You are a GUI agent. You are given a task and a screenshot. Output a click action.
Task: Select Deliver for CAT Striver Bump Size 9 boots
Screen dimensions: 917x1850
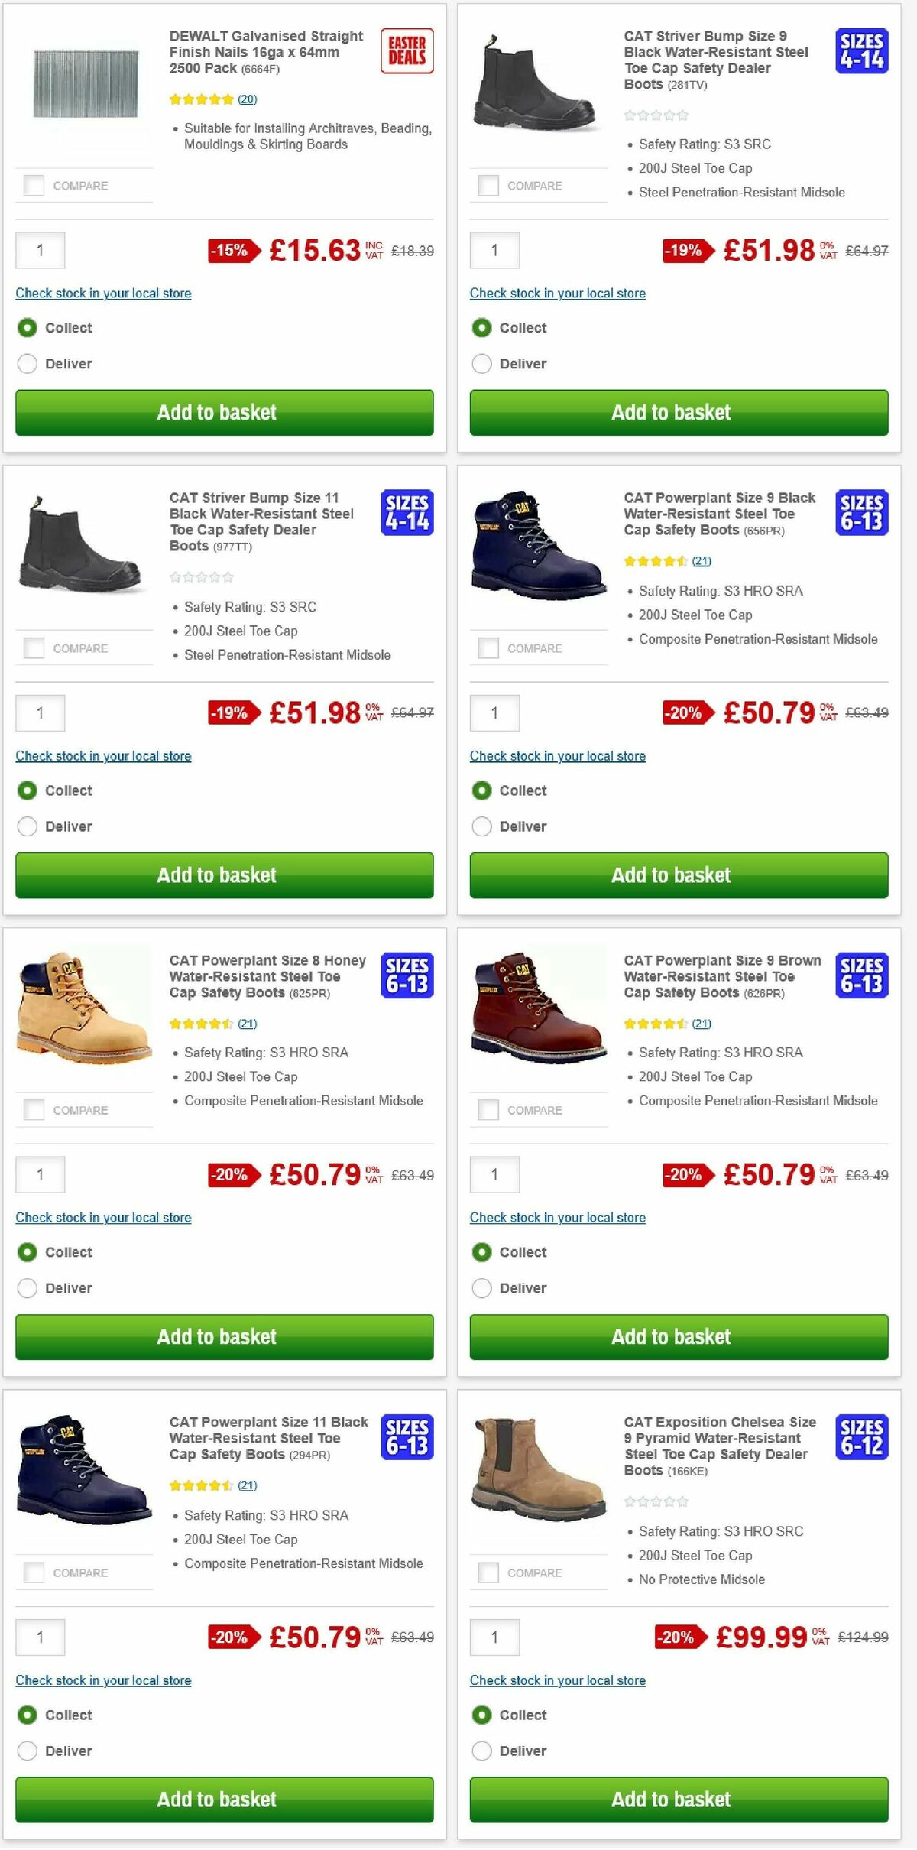[482, 364]
